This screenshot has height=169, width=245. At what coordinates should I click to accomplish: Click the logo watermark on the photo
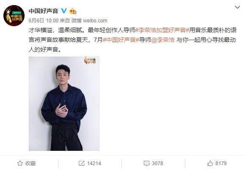coord(90,60)
